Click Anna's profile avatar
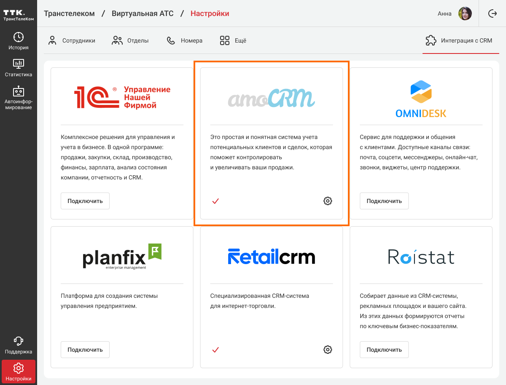 tap(465, 13)
